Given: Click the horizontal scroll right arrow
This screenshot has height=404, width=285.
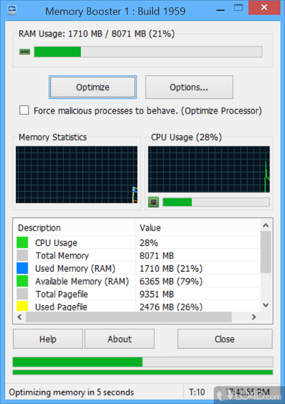Looking at the screenshot, I should (x=254, y=317).
